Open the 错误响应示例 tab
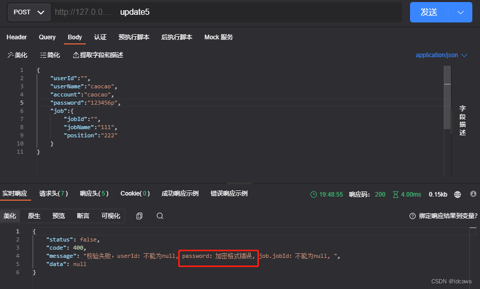Viewport: 480px width, 289px height. pyautogui.click(x=229, y=194)
